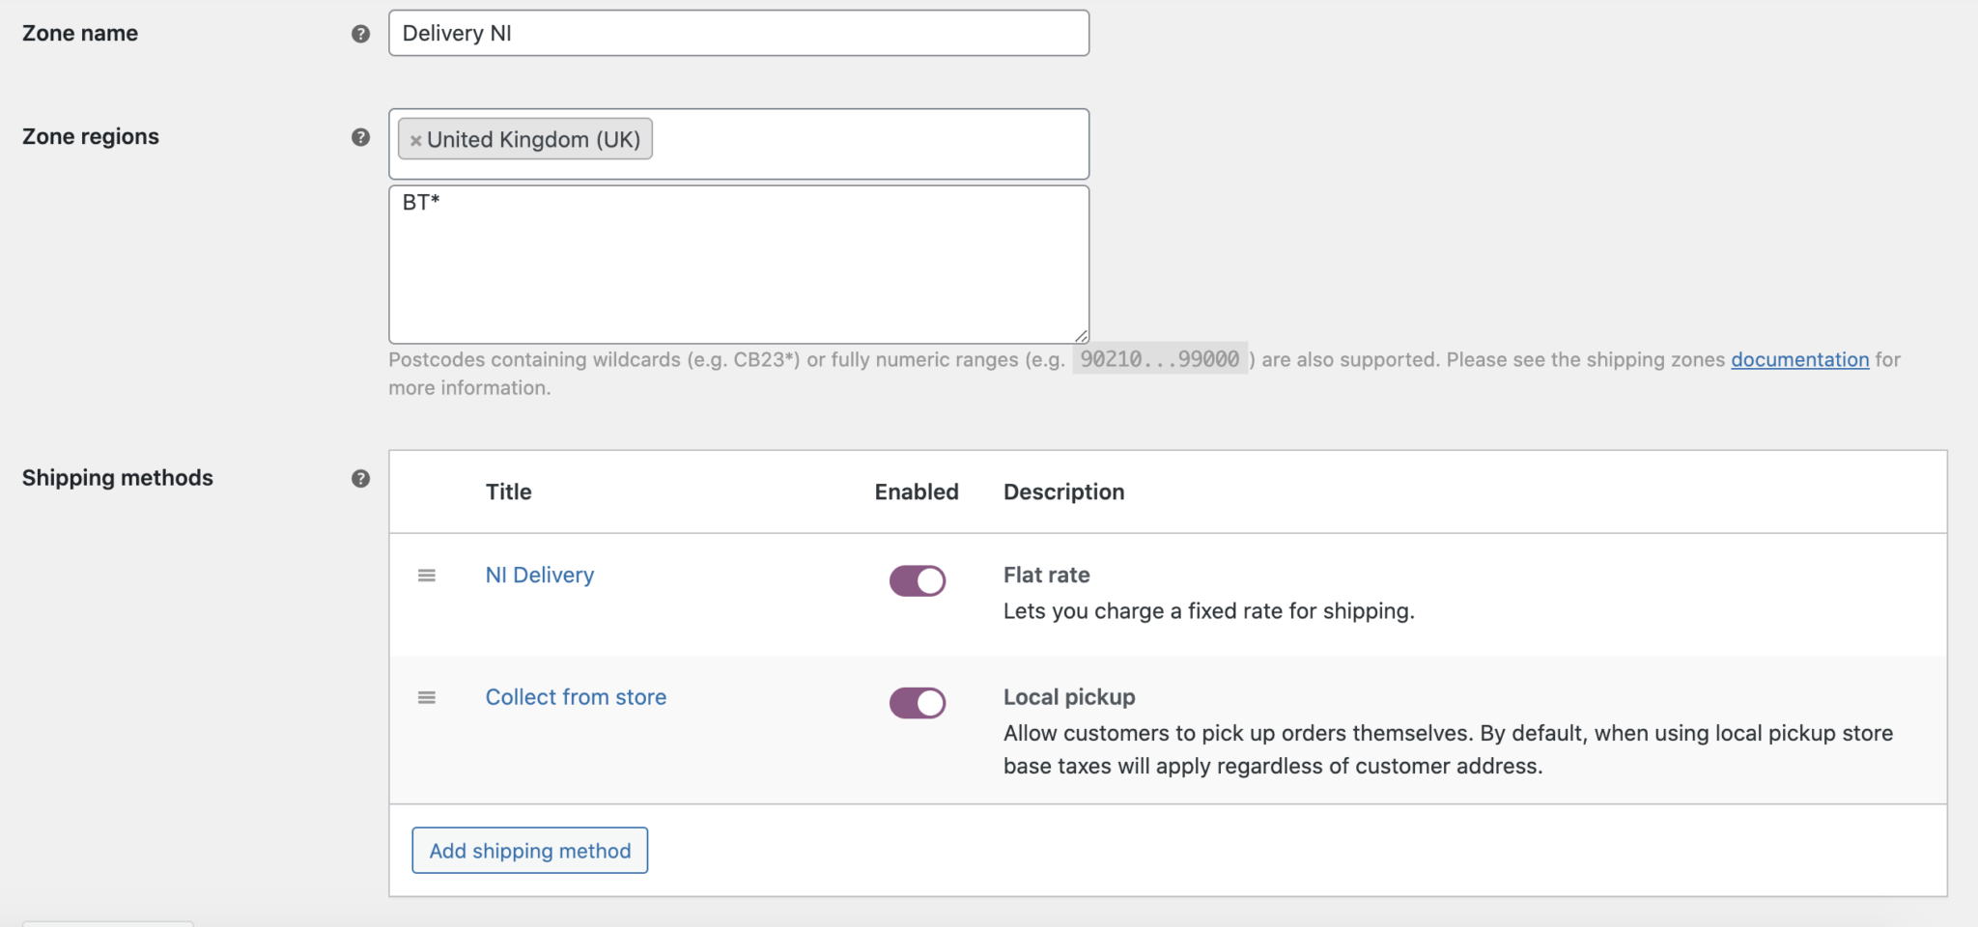Click the Title column header
Viewport: 1978px width, 927px height.
click(508, 492)
